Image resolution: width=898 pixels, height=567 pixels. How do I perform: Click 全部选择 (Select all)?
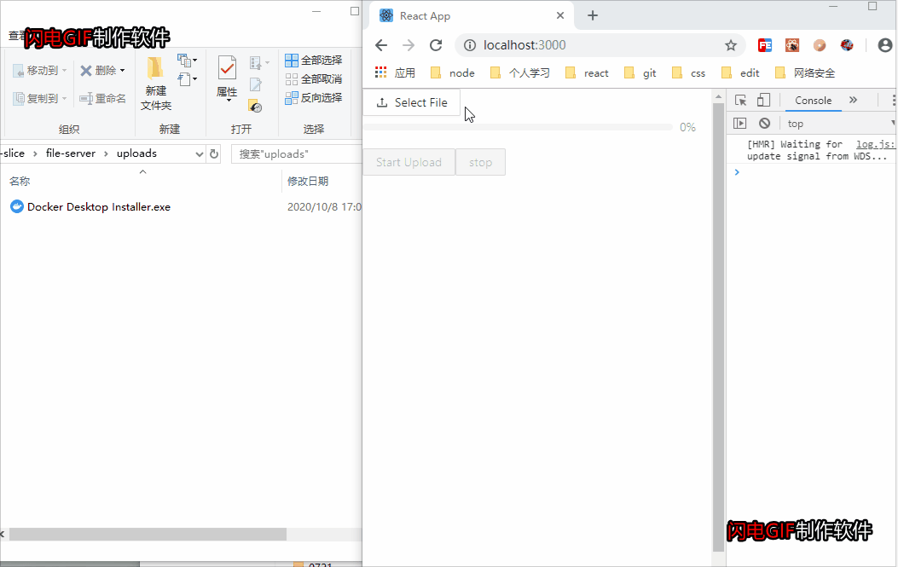pyautogui.click(x=313, y=61)
